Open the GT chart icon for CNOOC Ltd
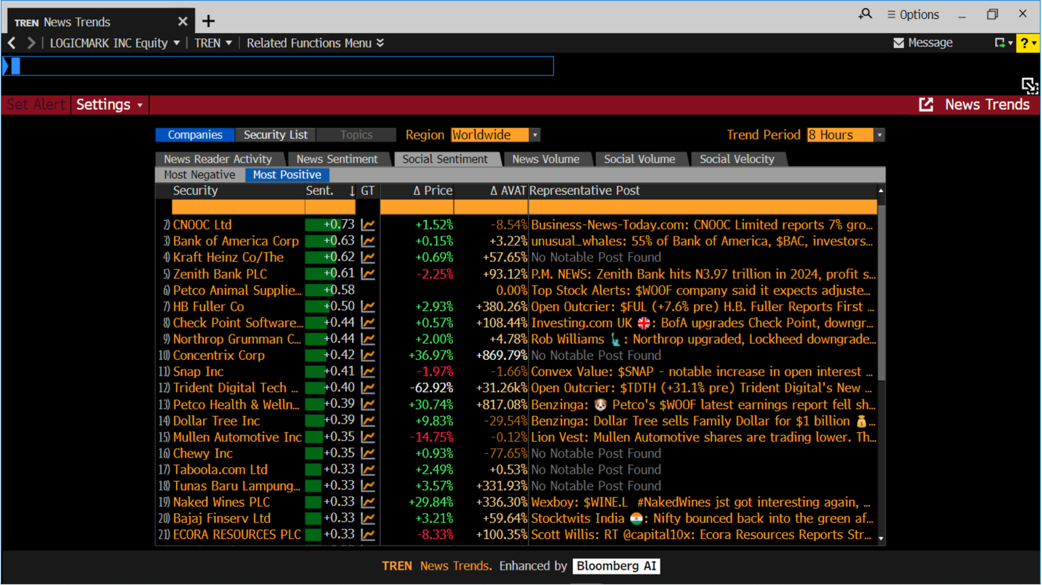 point(368,225)
